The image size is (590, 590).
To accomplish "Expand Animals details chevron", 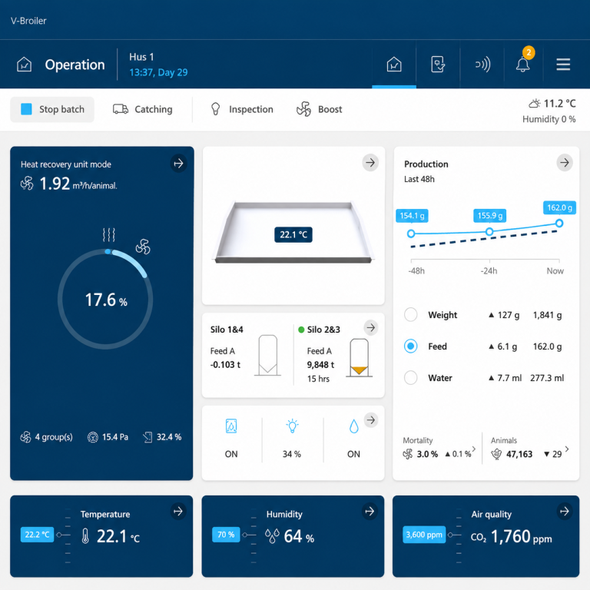I will click(x=567, y=449).
